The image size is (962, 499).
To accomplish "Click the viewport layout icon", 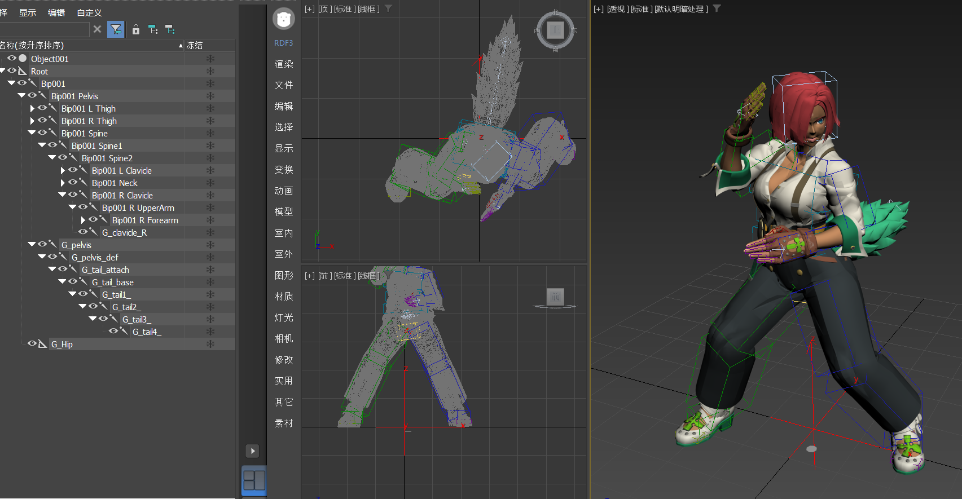I will (x=254, y=480).
